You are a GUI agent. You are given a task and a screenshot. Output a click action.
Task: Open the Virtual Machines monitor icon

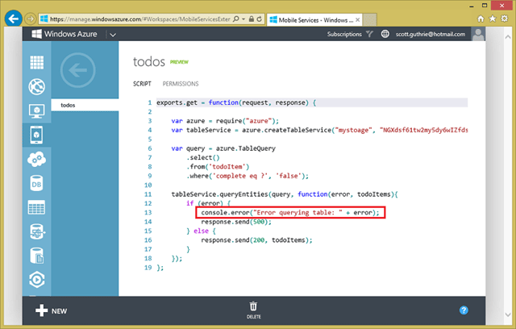pyautogui.click(x=36, y=110)
